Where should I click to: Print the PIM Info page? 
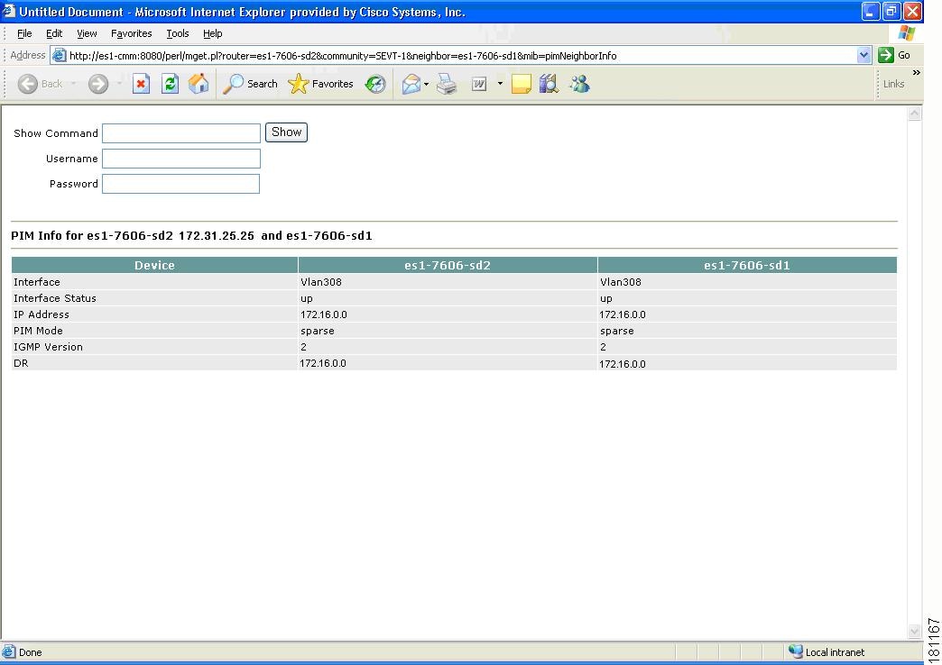pyautogui.click(x=446, y=83)
